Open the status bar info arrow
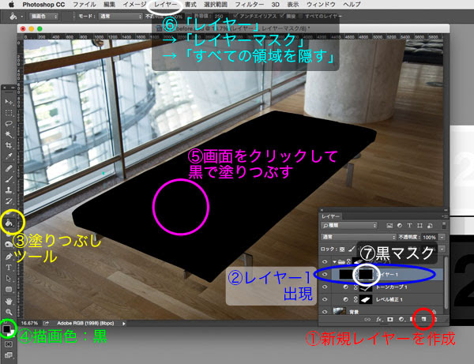The width and height of the screenshot is (474, 364). pyautogui.click(x=124, y=324)
